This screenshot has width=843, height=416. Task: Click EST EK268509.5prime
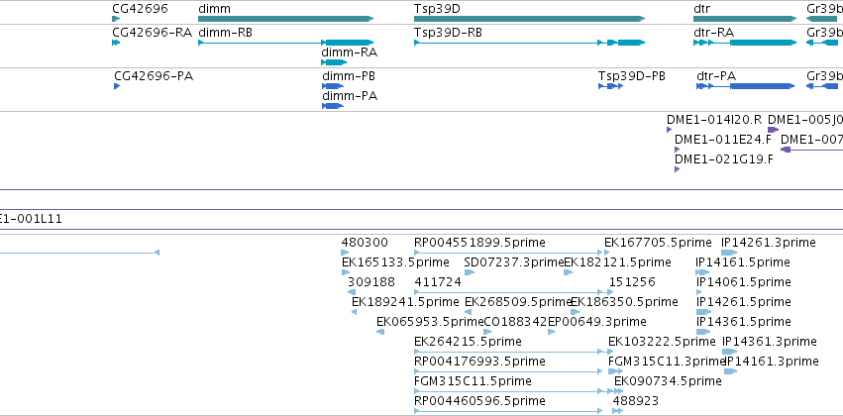[518, 301]
